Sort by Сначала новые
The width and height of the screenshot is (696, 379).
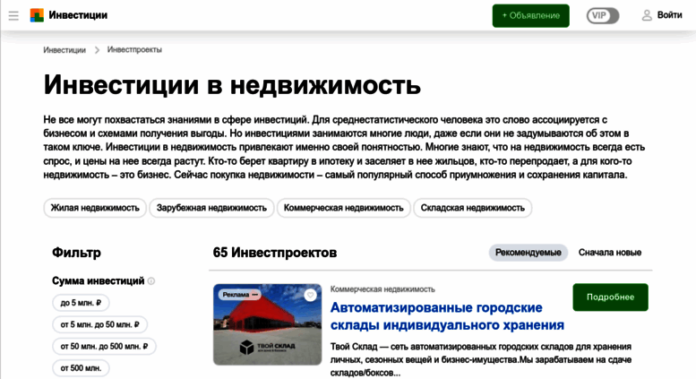click(609, 253)
